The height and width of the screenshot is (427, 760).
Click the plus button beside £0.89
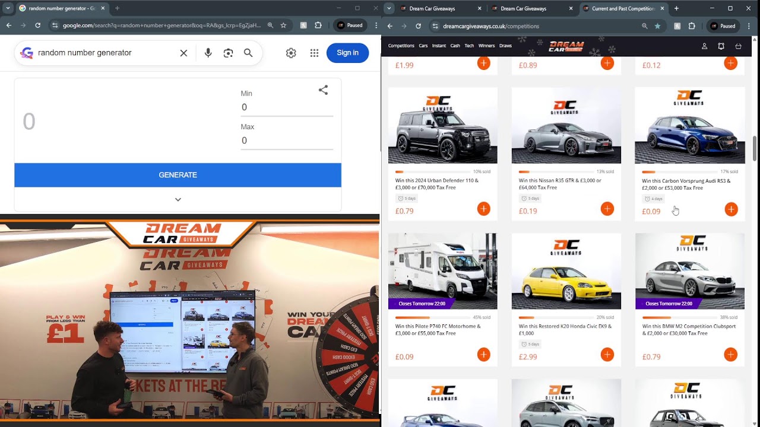(607, 63)
